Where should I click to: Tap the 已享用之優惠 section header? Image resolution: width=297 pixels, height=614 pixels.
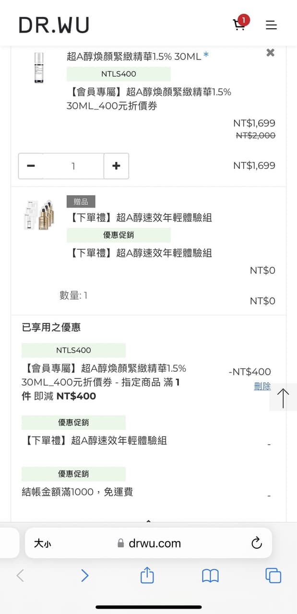click(51, 327)
